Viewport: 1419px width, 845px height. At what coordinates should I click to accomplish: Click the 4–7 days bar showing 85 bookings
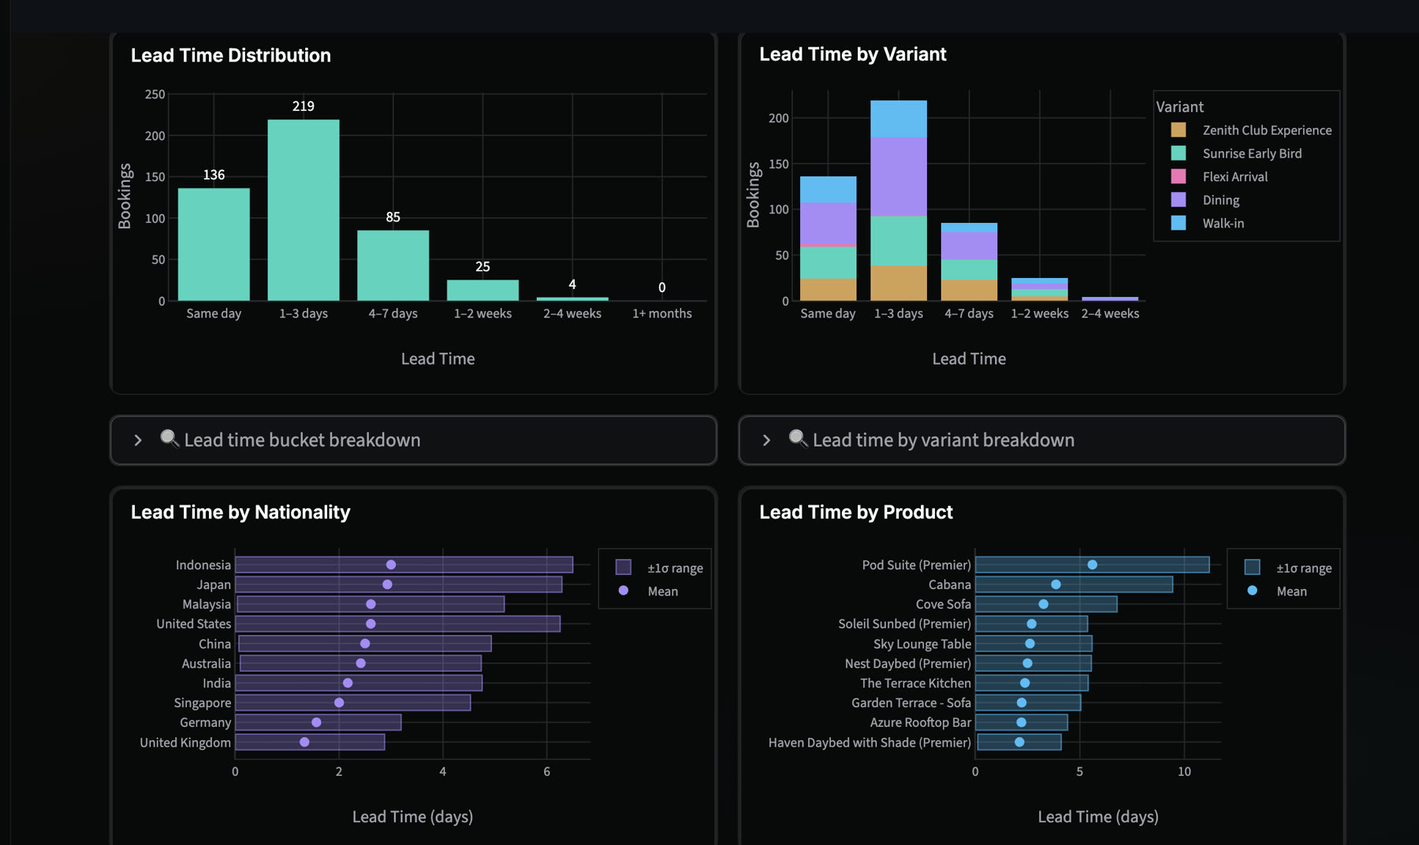(393, 265)
